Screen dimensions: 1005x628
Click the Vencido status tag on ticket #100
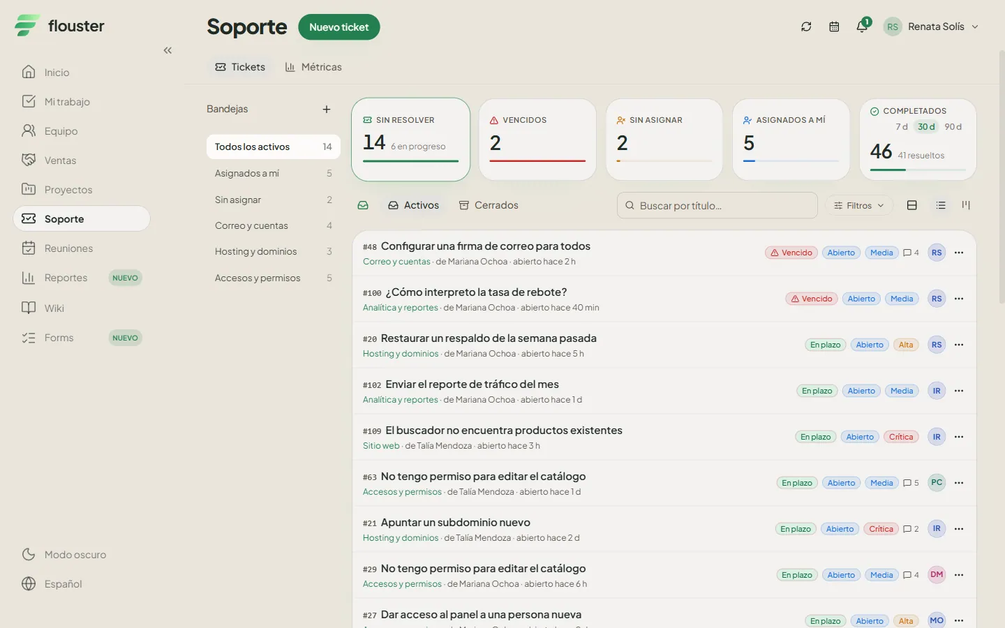coord(811,299)
